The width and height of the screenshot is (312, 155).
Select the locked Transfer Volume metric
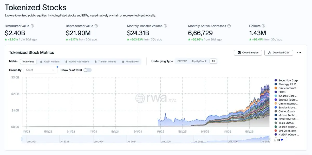[x=105, y=62]
